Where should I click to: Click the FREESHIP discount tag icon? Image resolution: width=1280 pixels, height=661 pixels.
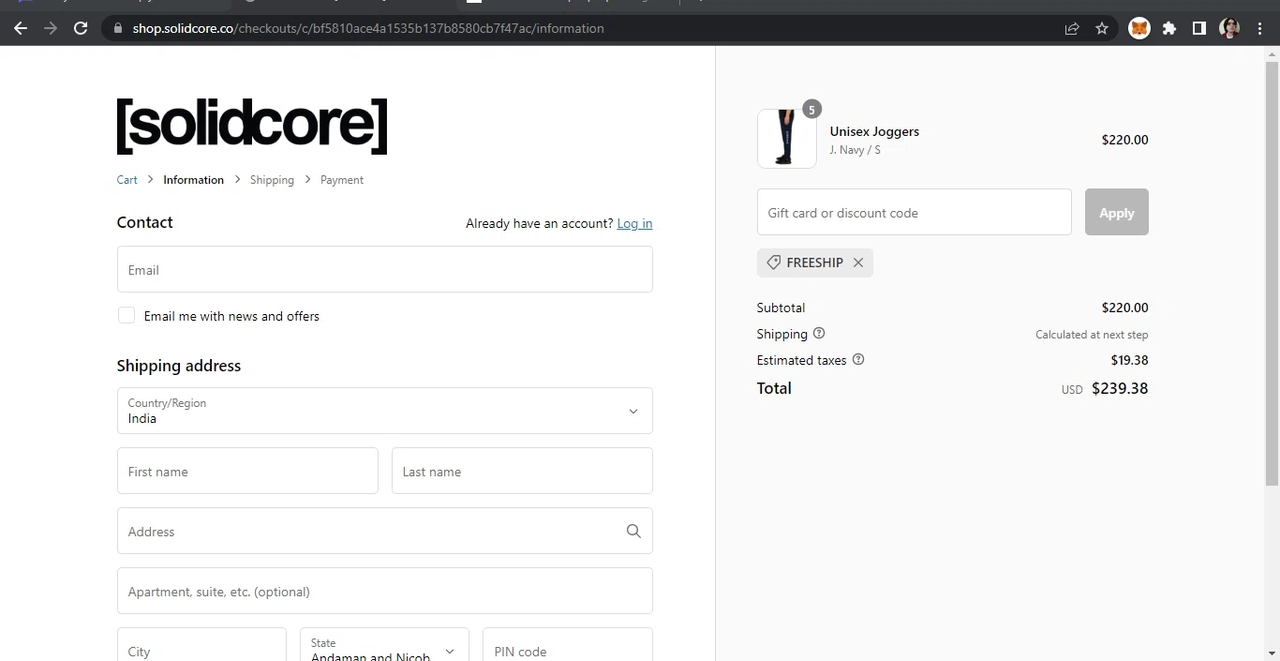(x=773, y=263)
